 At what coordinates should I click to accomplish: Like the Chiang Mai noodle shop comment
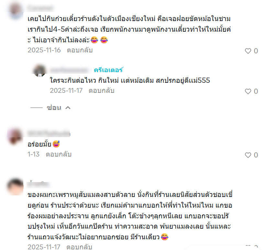(x=248, y=51)
